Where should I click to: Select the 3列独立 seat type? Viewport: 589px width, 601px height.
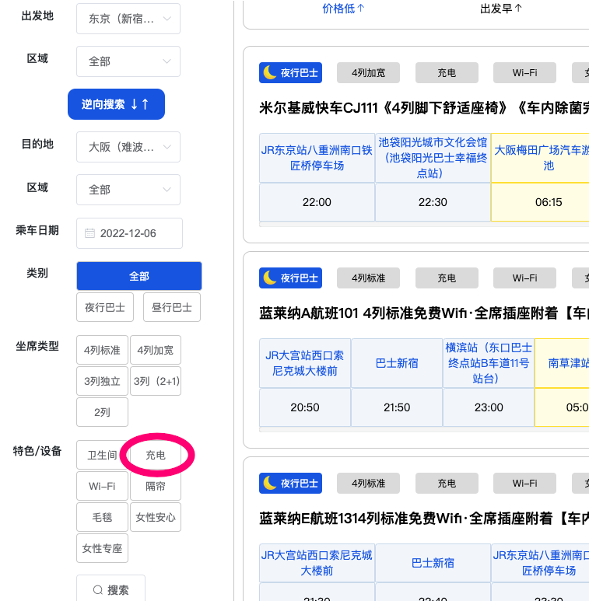102,381
